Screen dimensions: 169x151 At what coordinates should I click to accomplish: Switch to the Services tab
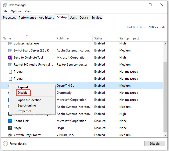(x=97, y=18)
